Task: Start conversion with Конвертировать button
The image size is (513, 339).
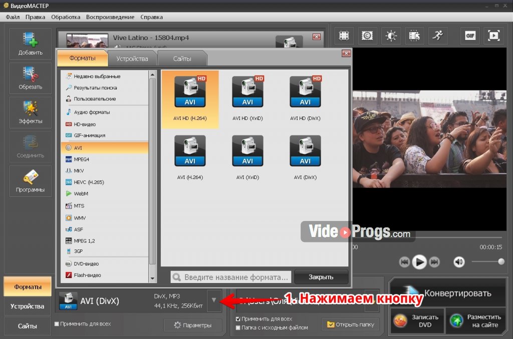Action: click(447, 293)
